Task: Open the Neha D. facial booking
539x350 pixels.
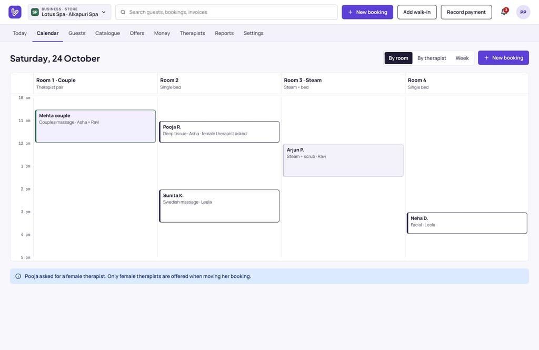Action: click(467, 223)
